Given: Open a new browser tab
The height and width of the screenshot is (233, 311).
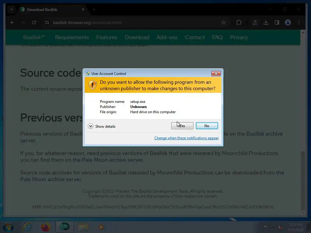Looking at the screenshot, I should coord(94,9).
